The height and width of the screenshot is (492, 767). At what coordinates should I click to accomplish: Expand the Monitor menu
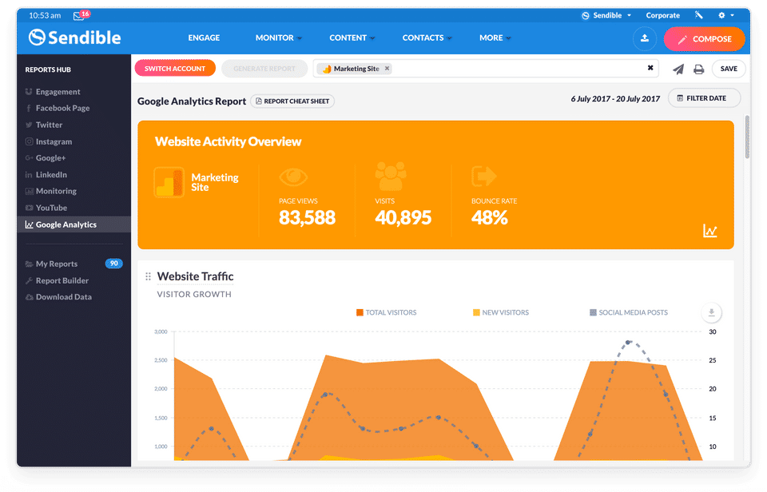point(278,38)
